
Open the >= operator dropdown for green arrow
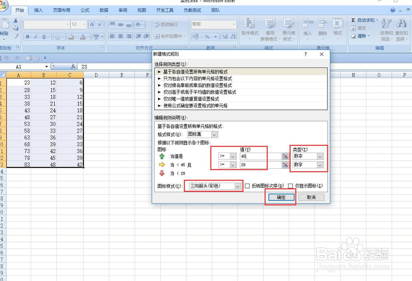pyautogui.click(x=233, y=156)
